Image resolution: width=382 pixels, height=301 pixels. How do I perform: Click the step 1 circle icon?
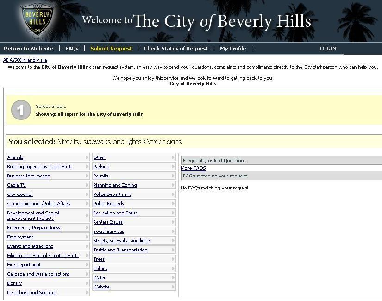(21, 110)
